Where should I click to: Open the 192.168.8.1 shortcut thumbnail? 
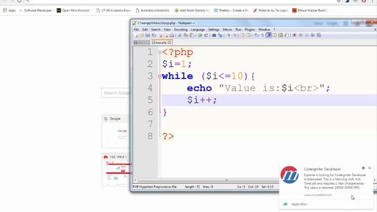click(116, 170)
